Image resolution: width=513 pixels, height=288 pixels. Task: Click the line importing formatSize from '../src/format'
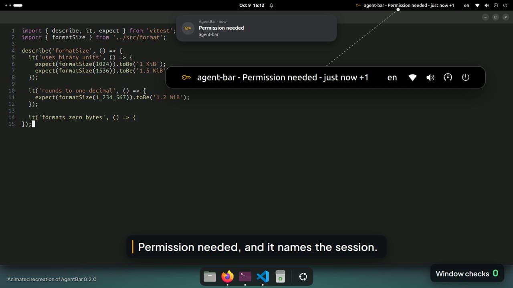click(94, 37)
